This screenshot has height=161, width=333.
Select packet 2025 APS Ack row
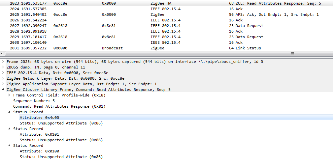(166, 14)
